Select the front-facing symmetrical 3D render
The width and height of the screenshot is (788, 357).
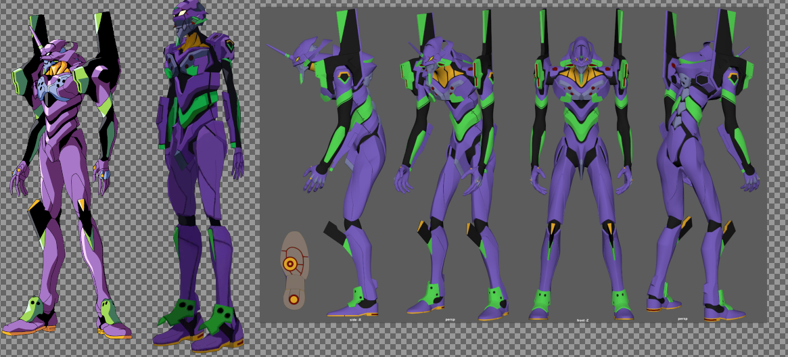click(x=582, y=163)
